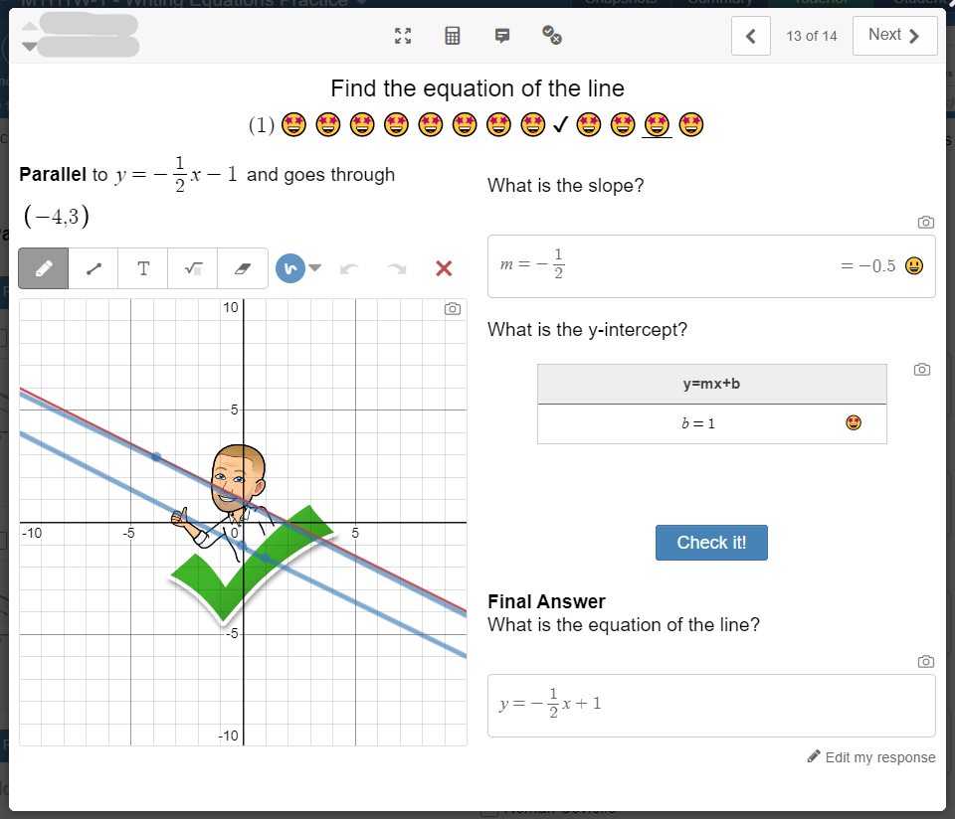This screenshot has width=955, height=819.
Task: Select the pencil sketch tool
Action: click(43, 268)
